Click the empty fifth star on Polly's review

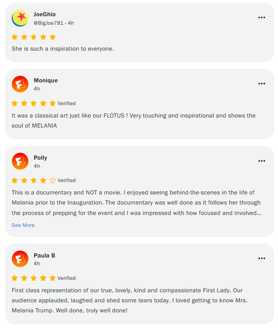pyautogui.click(x=53, y=180)
